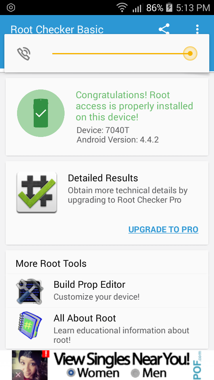Tap the All About Root notebook icon
The width and height of the screenshot is (214, 380).
point(30,325)
